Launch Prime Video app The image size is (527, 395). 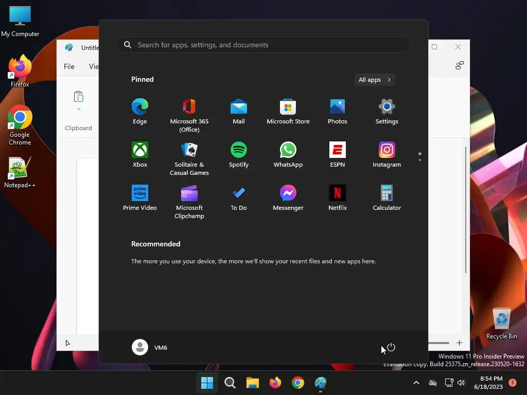(x=140, y=198)
